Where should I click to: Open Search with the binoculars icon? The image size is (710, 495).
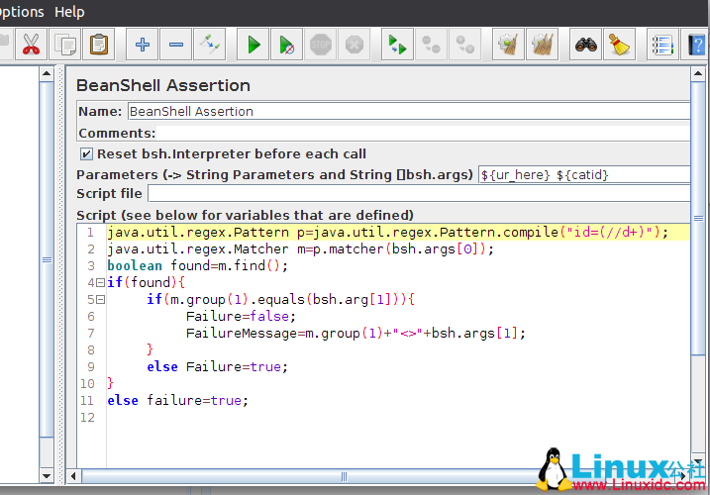pos(586,45)
